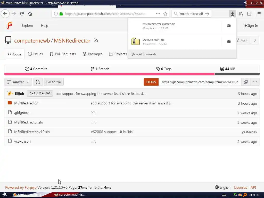Show site information icon in address bar

[x=56, y=14]
